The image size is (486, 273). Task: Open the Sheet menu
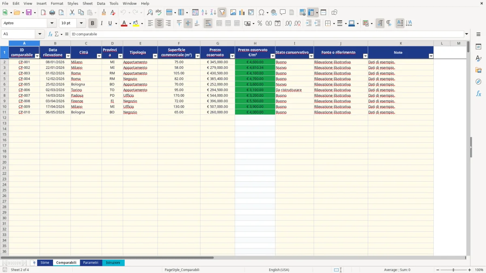(x=87, y=3)
